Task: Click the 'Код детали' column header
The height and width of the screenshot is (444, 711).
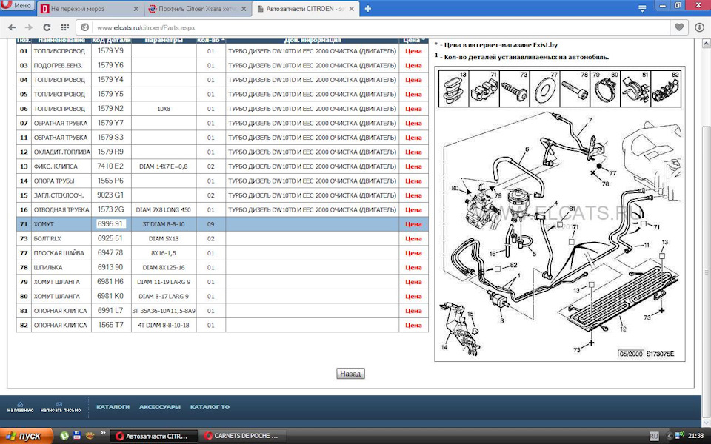Action: point(111,40)
